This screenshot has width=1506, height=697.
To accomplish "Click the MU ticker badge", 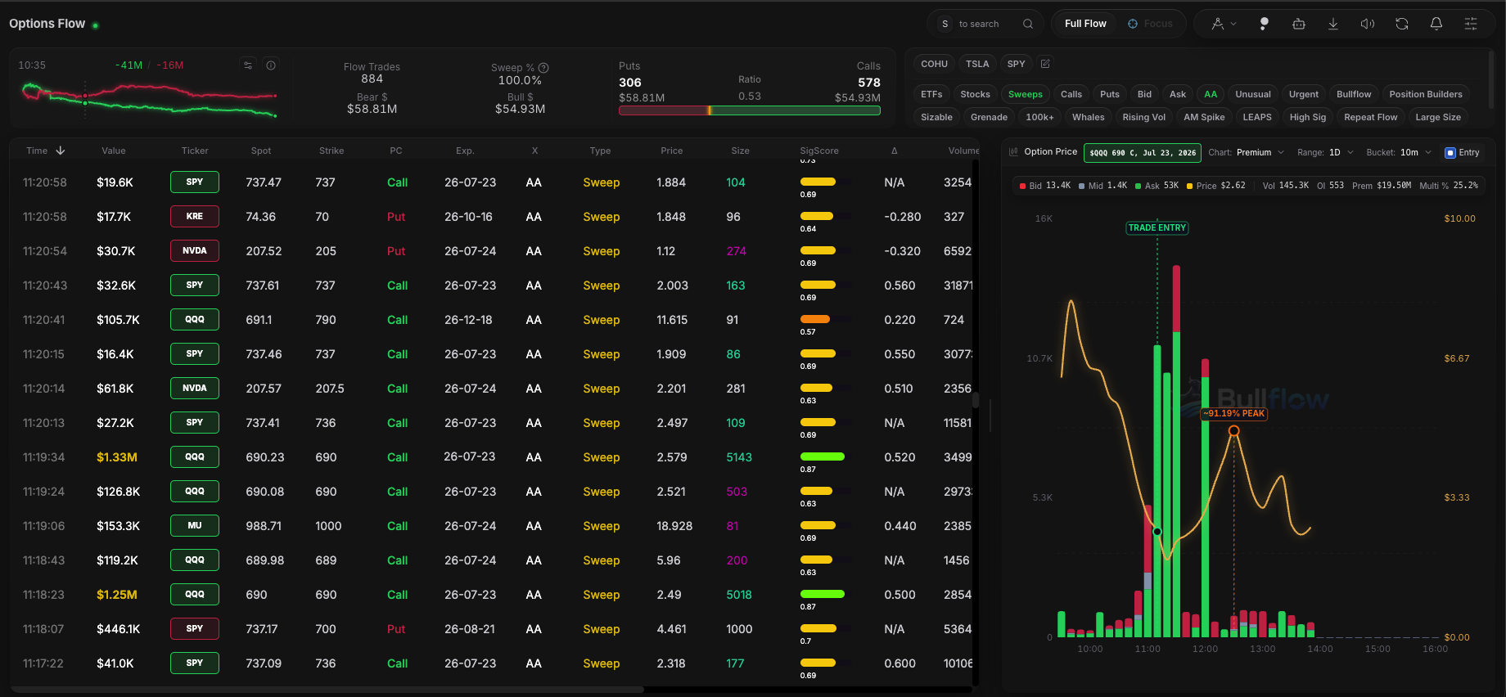I will click(195, 526).
